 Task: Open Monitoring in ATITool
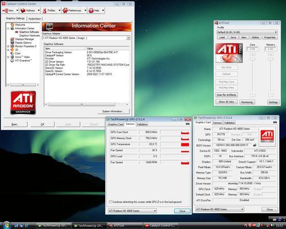click(247, 102)
